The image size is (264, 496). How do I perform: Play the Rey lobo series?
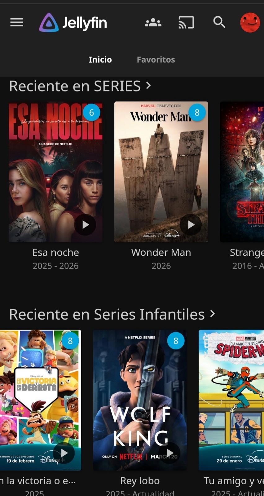point(169,453)
